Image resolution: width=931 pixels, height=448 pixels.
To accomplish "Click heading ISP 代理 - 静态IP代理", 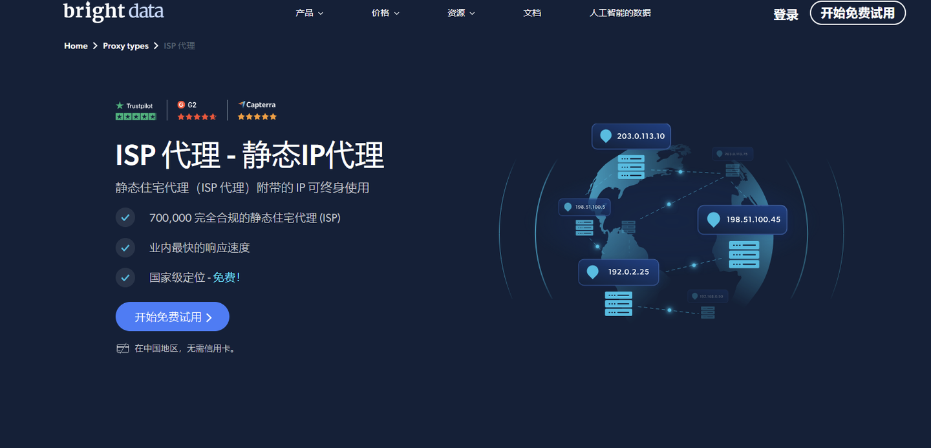I will [x=250, y=155].
